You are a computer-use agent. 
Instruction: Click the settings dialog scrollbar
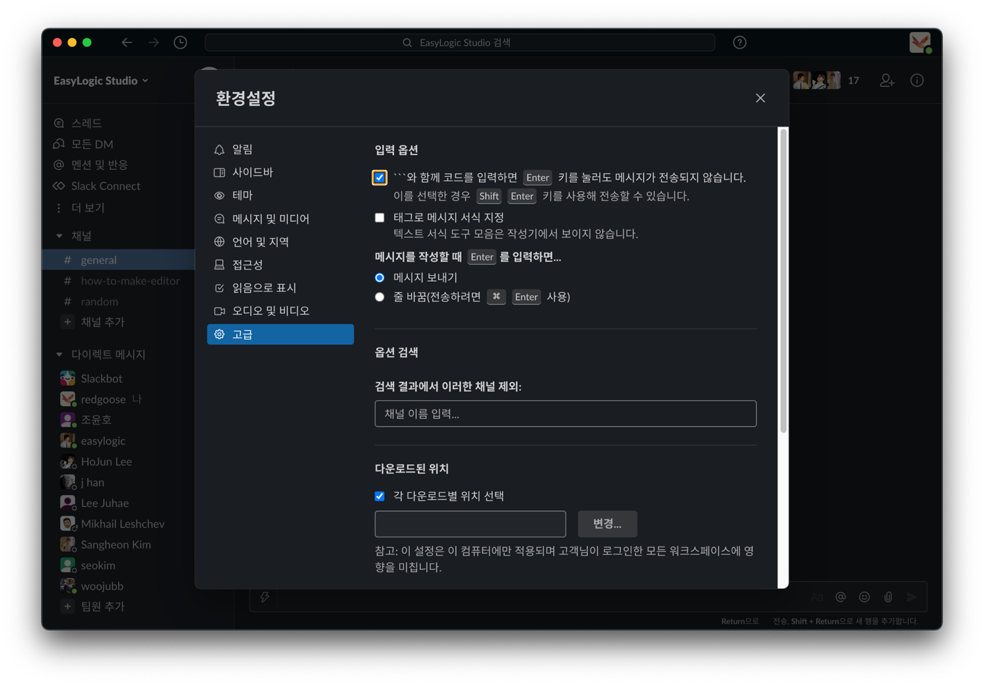(783, 281)
